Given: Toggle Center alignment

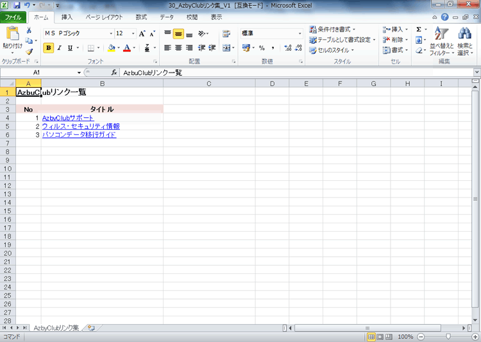Looking at the screenshot, I should point(178,48).
